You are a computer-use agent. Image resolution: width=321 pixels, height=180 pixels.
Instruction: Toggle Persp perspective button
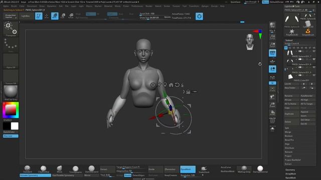click(272, 53)
